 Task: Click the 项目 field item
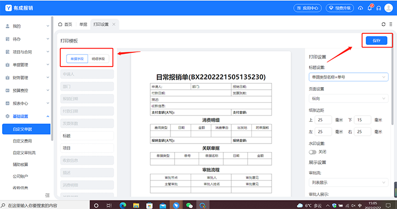87,148
